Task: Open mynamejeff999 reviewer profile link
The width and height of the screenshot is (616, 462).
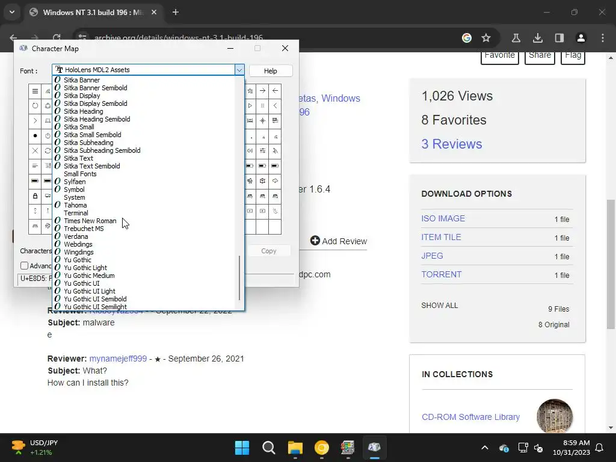Action: (x=118, y=359)
